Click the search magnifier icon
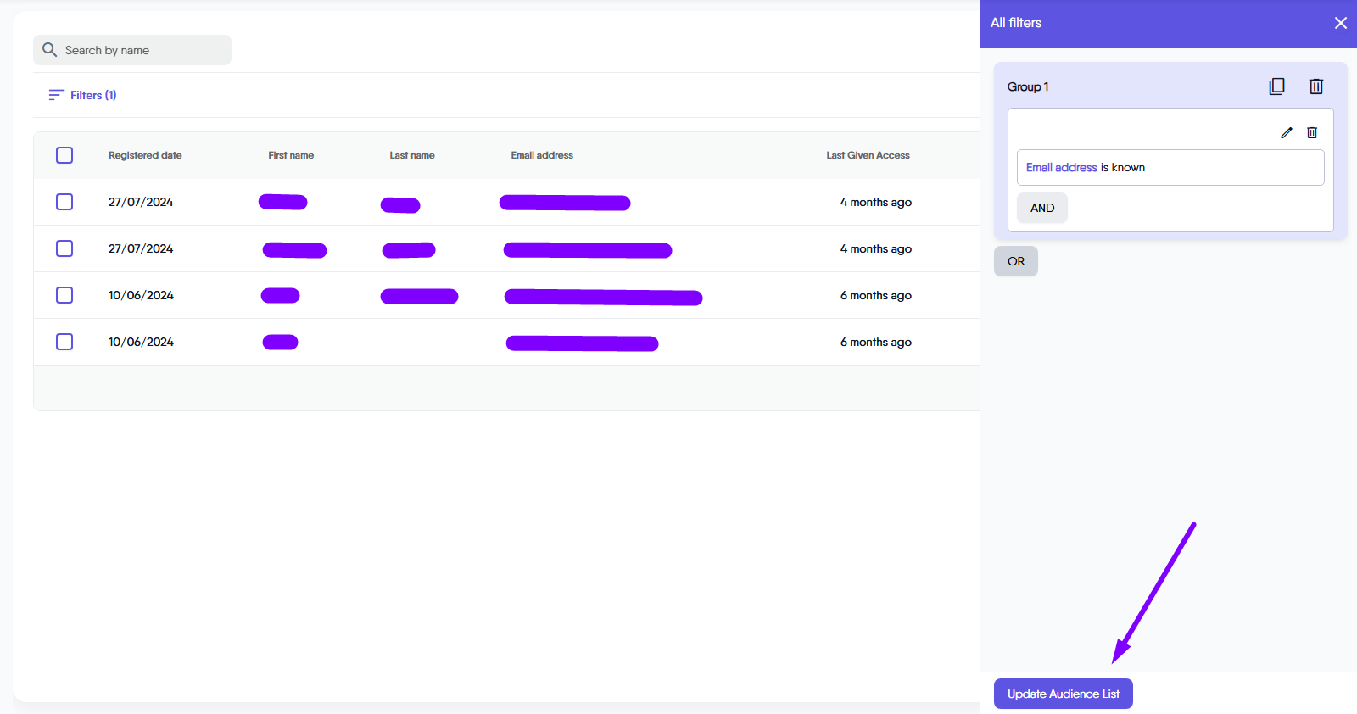The image size is (1357, 714). (50, 50)
